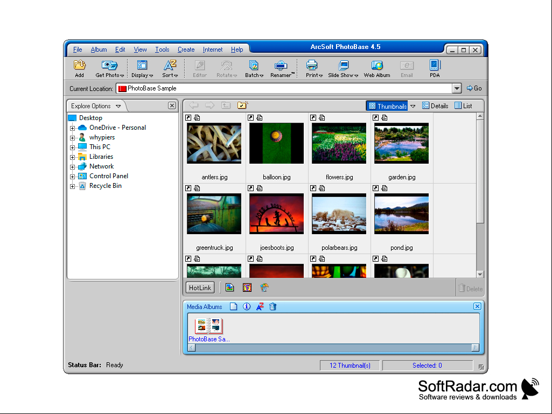Screen dimensions: 552x414
Task: Open the Edit menu
Action: pos(120,50)
